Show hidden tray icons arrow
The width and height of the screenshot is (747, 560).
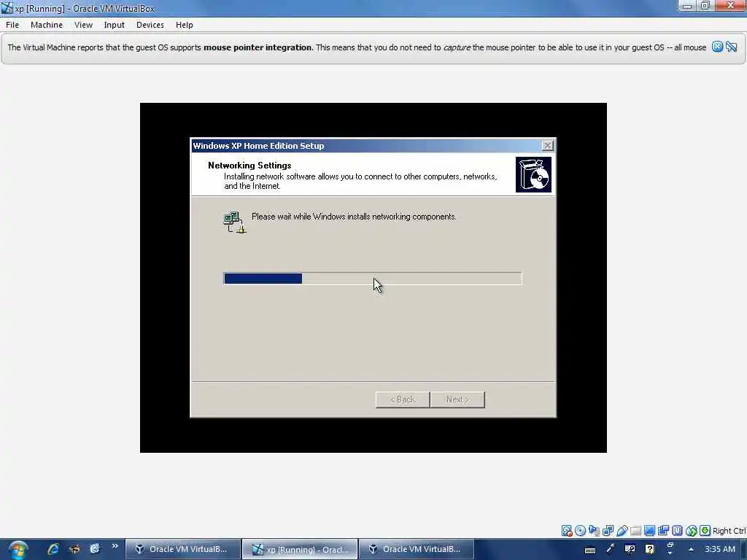click(691, 549)
